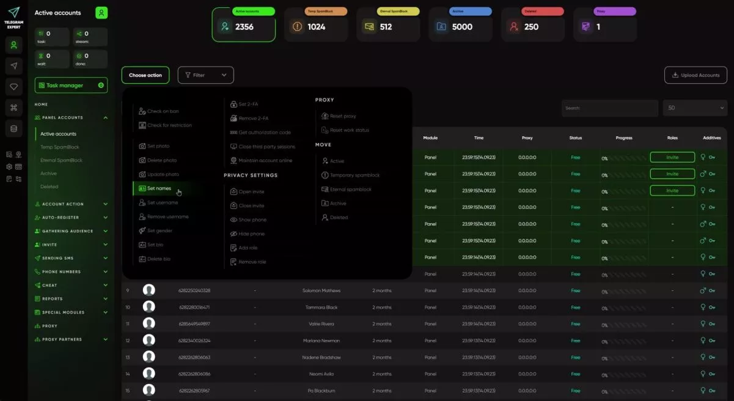
Task: Choose Hide phone privacy option
Action: tap(248, 234)
